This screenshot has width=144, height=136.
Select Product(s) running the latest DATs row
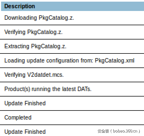(72, 89)
